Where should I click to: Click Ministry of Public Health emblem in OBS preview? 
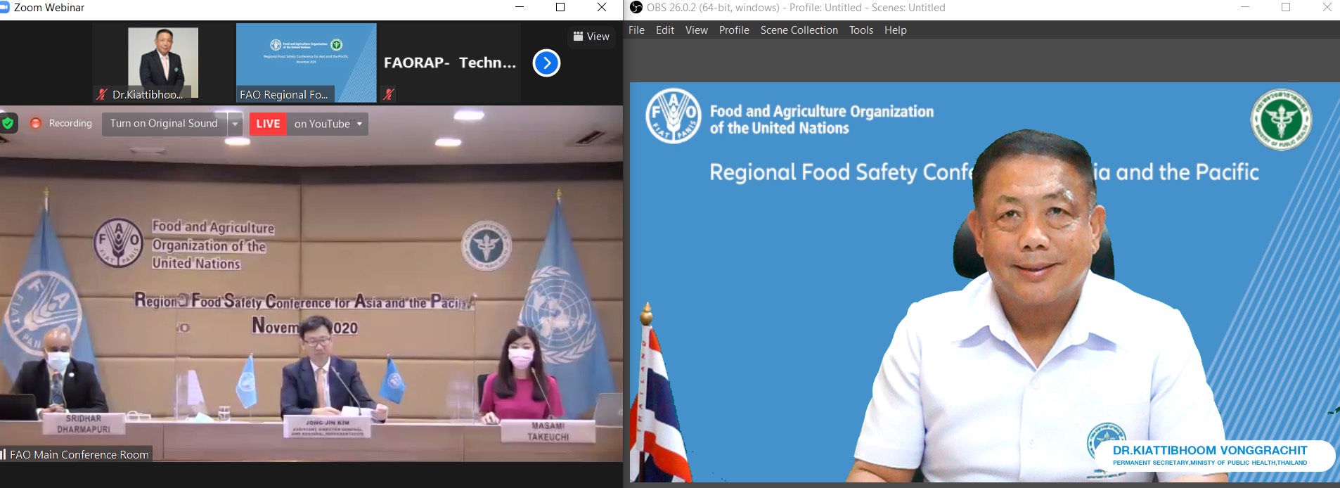click(x=1281, y=120)
